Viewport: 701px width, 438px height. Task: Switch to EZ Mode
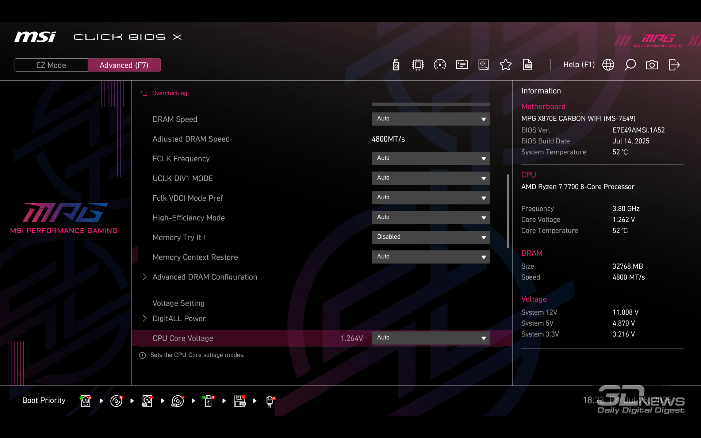(51, 65)
